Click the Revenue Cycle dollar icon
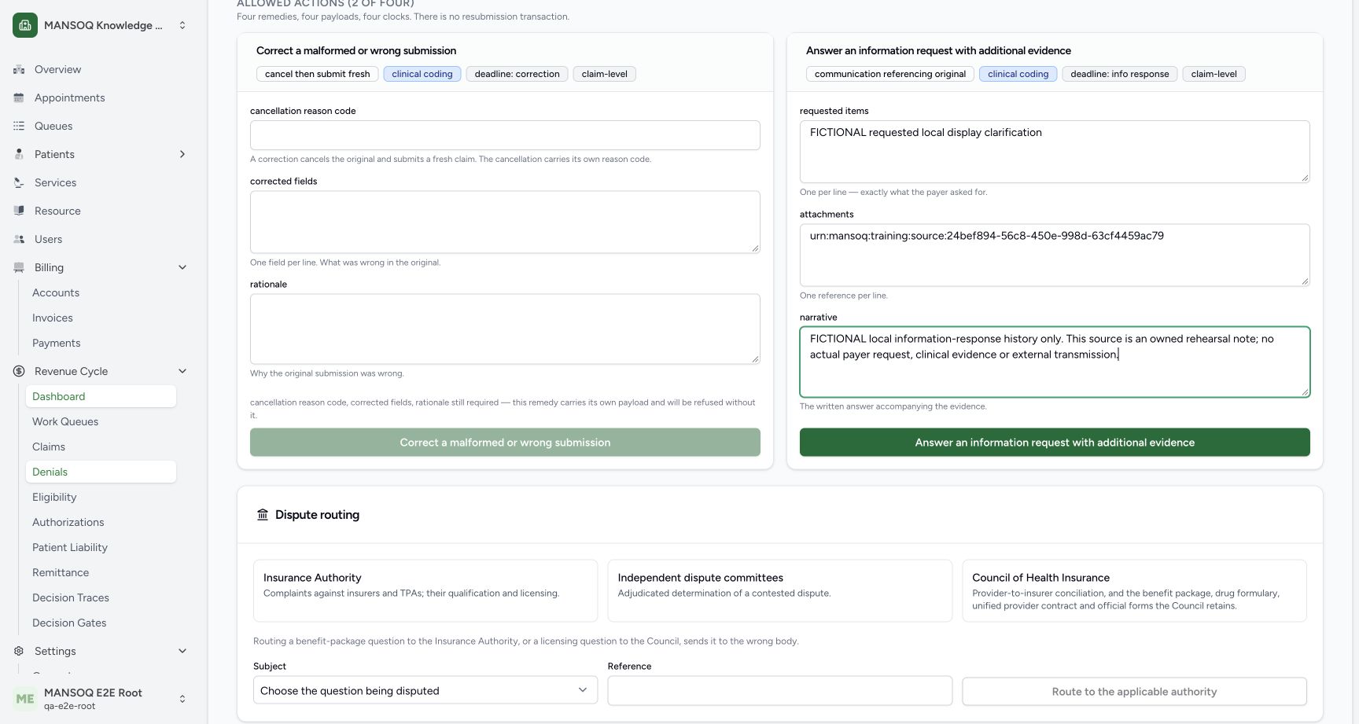Screen dimensions: 1359x724 [x=19, y=371]
